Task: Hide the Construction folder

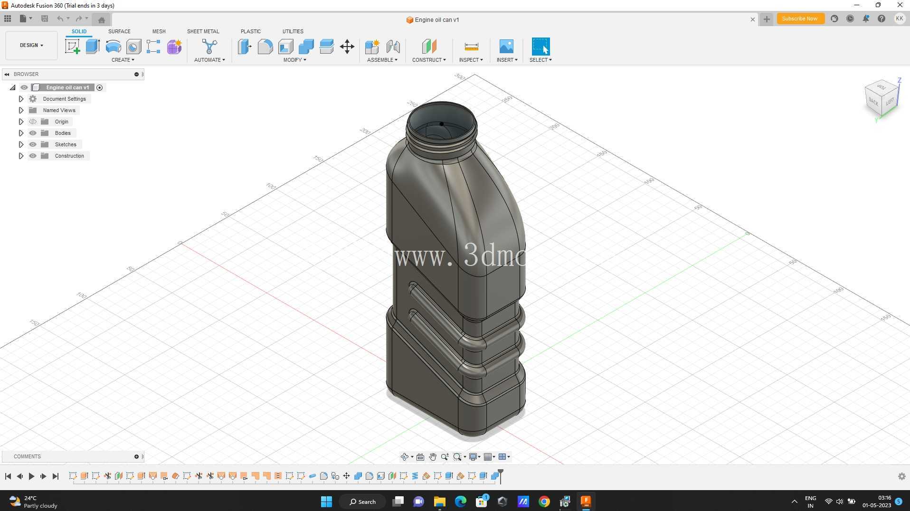Action: point(33,156)
